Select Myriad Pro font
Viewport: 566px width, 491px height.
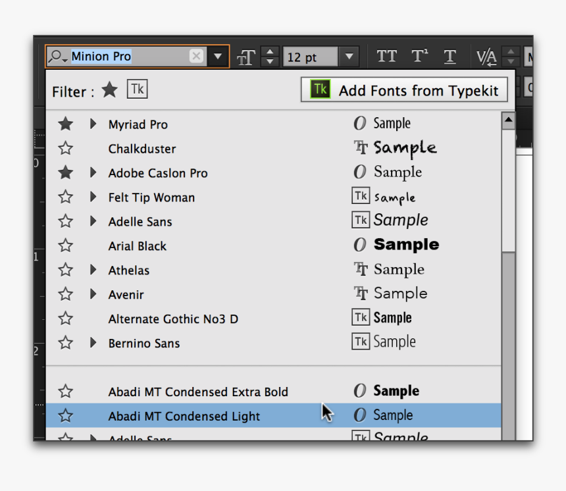point(138,124)
